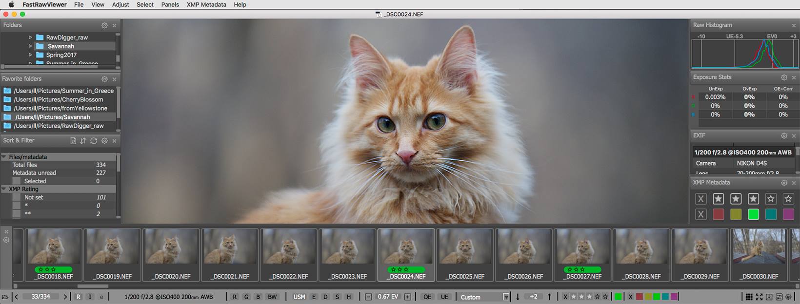Open XMP Metadata panel settings gear
Screen dimensions: 800x304
click(x=784, y=183)
